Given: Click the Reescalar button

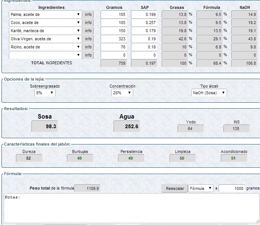Looking at the screenshot, I should tap(175, 188).
